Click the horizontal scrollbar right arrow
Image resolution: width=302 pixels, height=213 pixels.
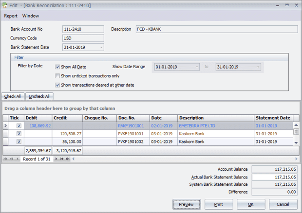coord(296,159)
